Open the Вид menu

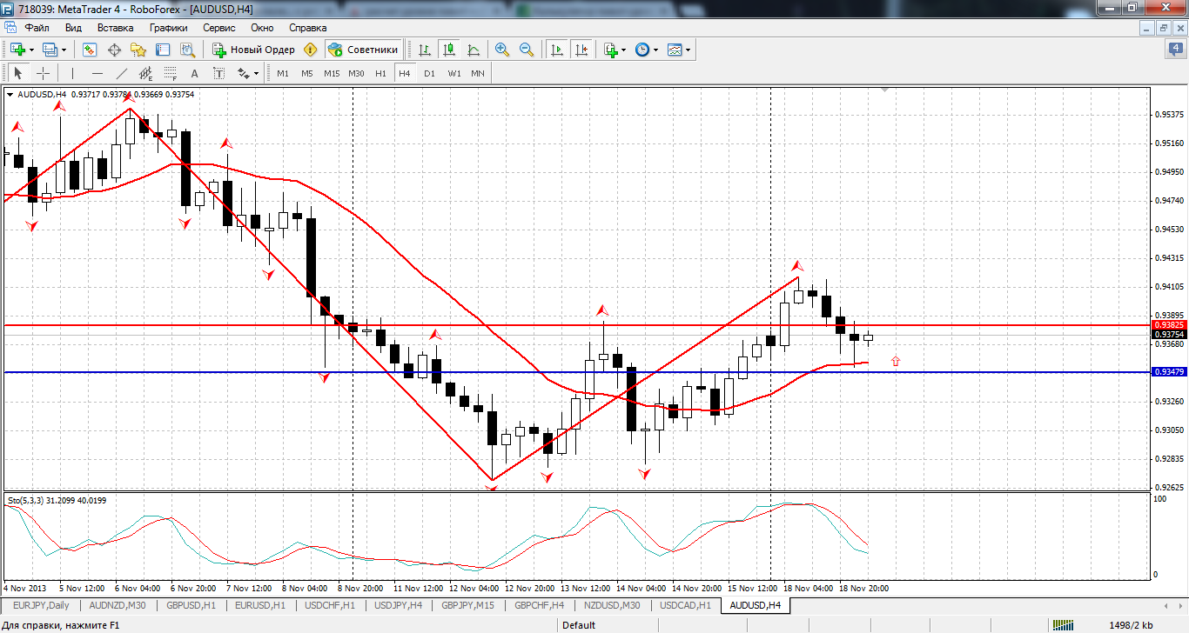point(74,28)
